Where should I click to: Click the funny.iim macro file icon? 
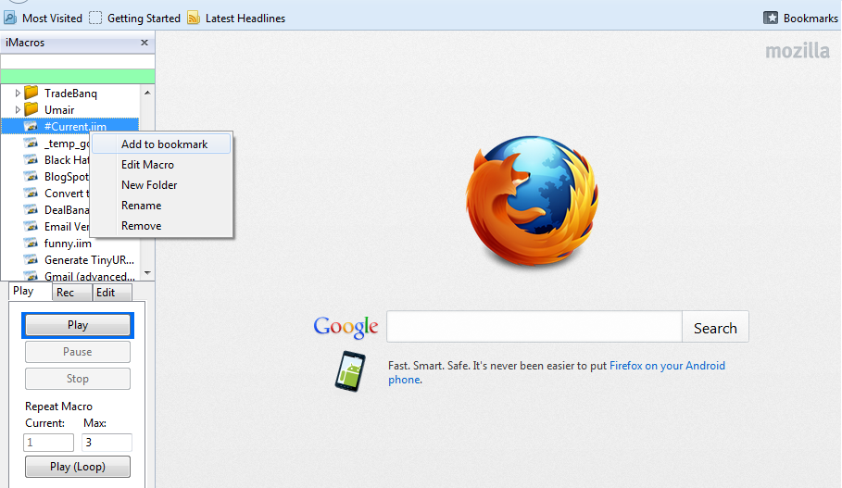31,243
